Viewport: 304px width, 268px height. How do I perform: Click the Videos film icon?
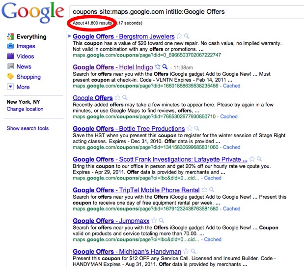pyautogui.click(x=10, y=56)
